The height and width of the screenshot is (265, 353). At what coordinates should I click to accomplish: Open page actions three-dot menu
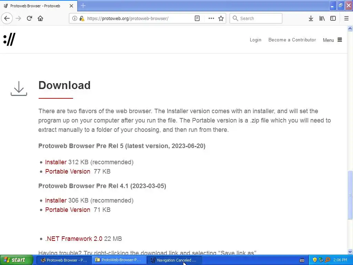pyautogui.click(x=211, y=18)
